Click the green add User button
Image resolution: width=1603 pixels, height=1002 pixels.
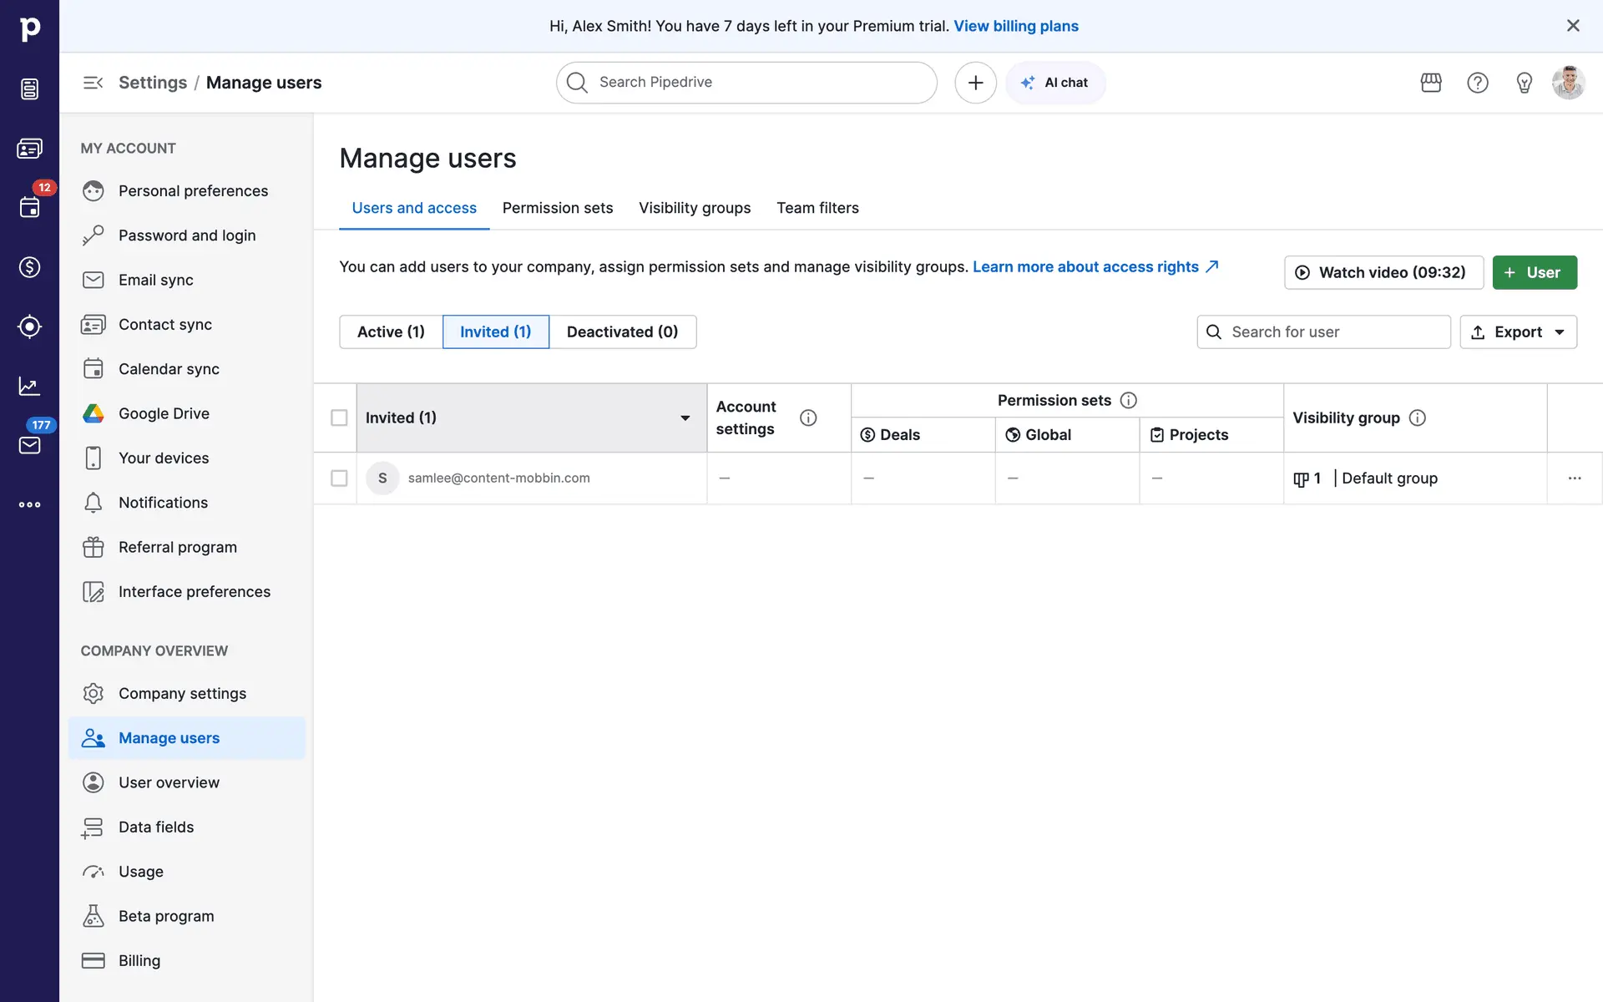1534,272
